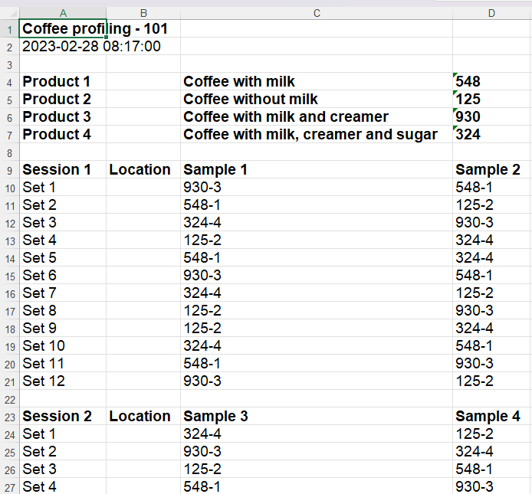Click the cell with value 930 in column D

[x=491, y=117]
